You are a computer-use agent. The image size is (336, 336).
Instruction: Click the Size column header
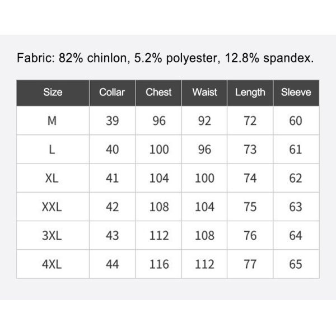pyautogui.click(x=53, y=92)
